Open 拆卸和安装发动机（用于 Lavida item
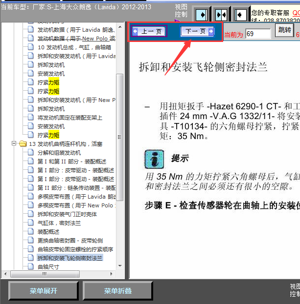This screenshot has width=300, height=304. (x=76, y=56)
